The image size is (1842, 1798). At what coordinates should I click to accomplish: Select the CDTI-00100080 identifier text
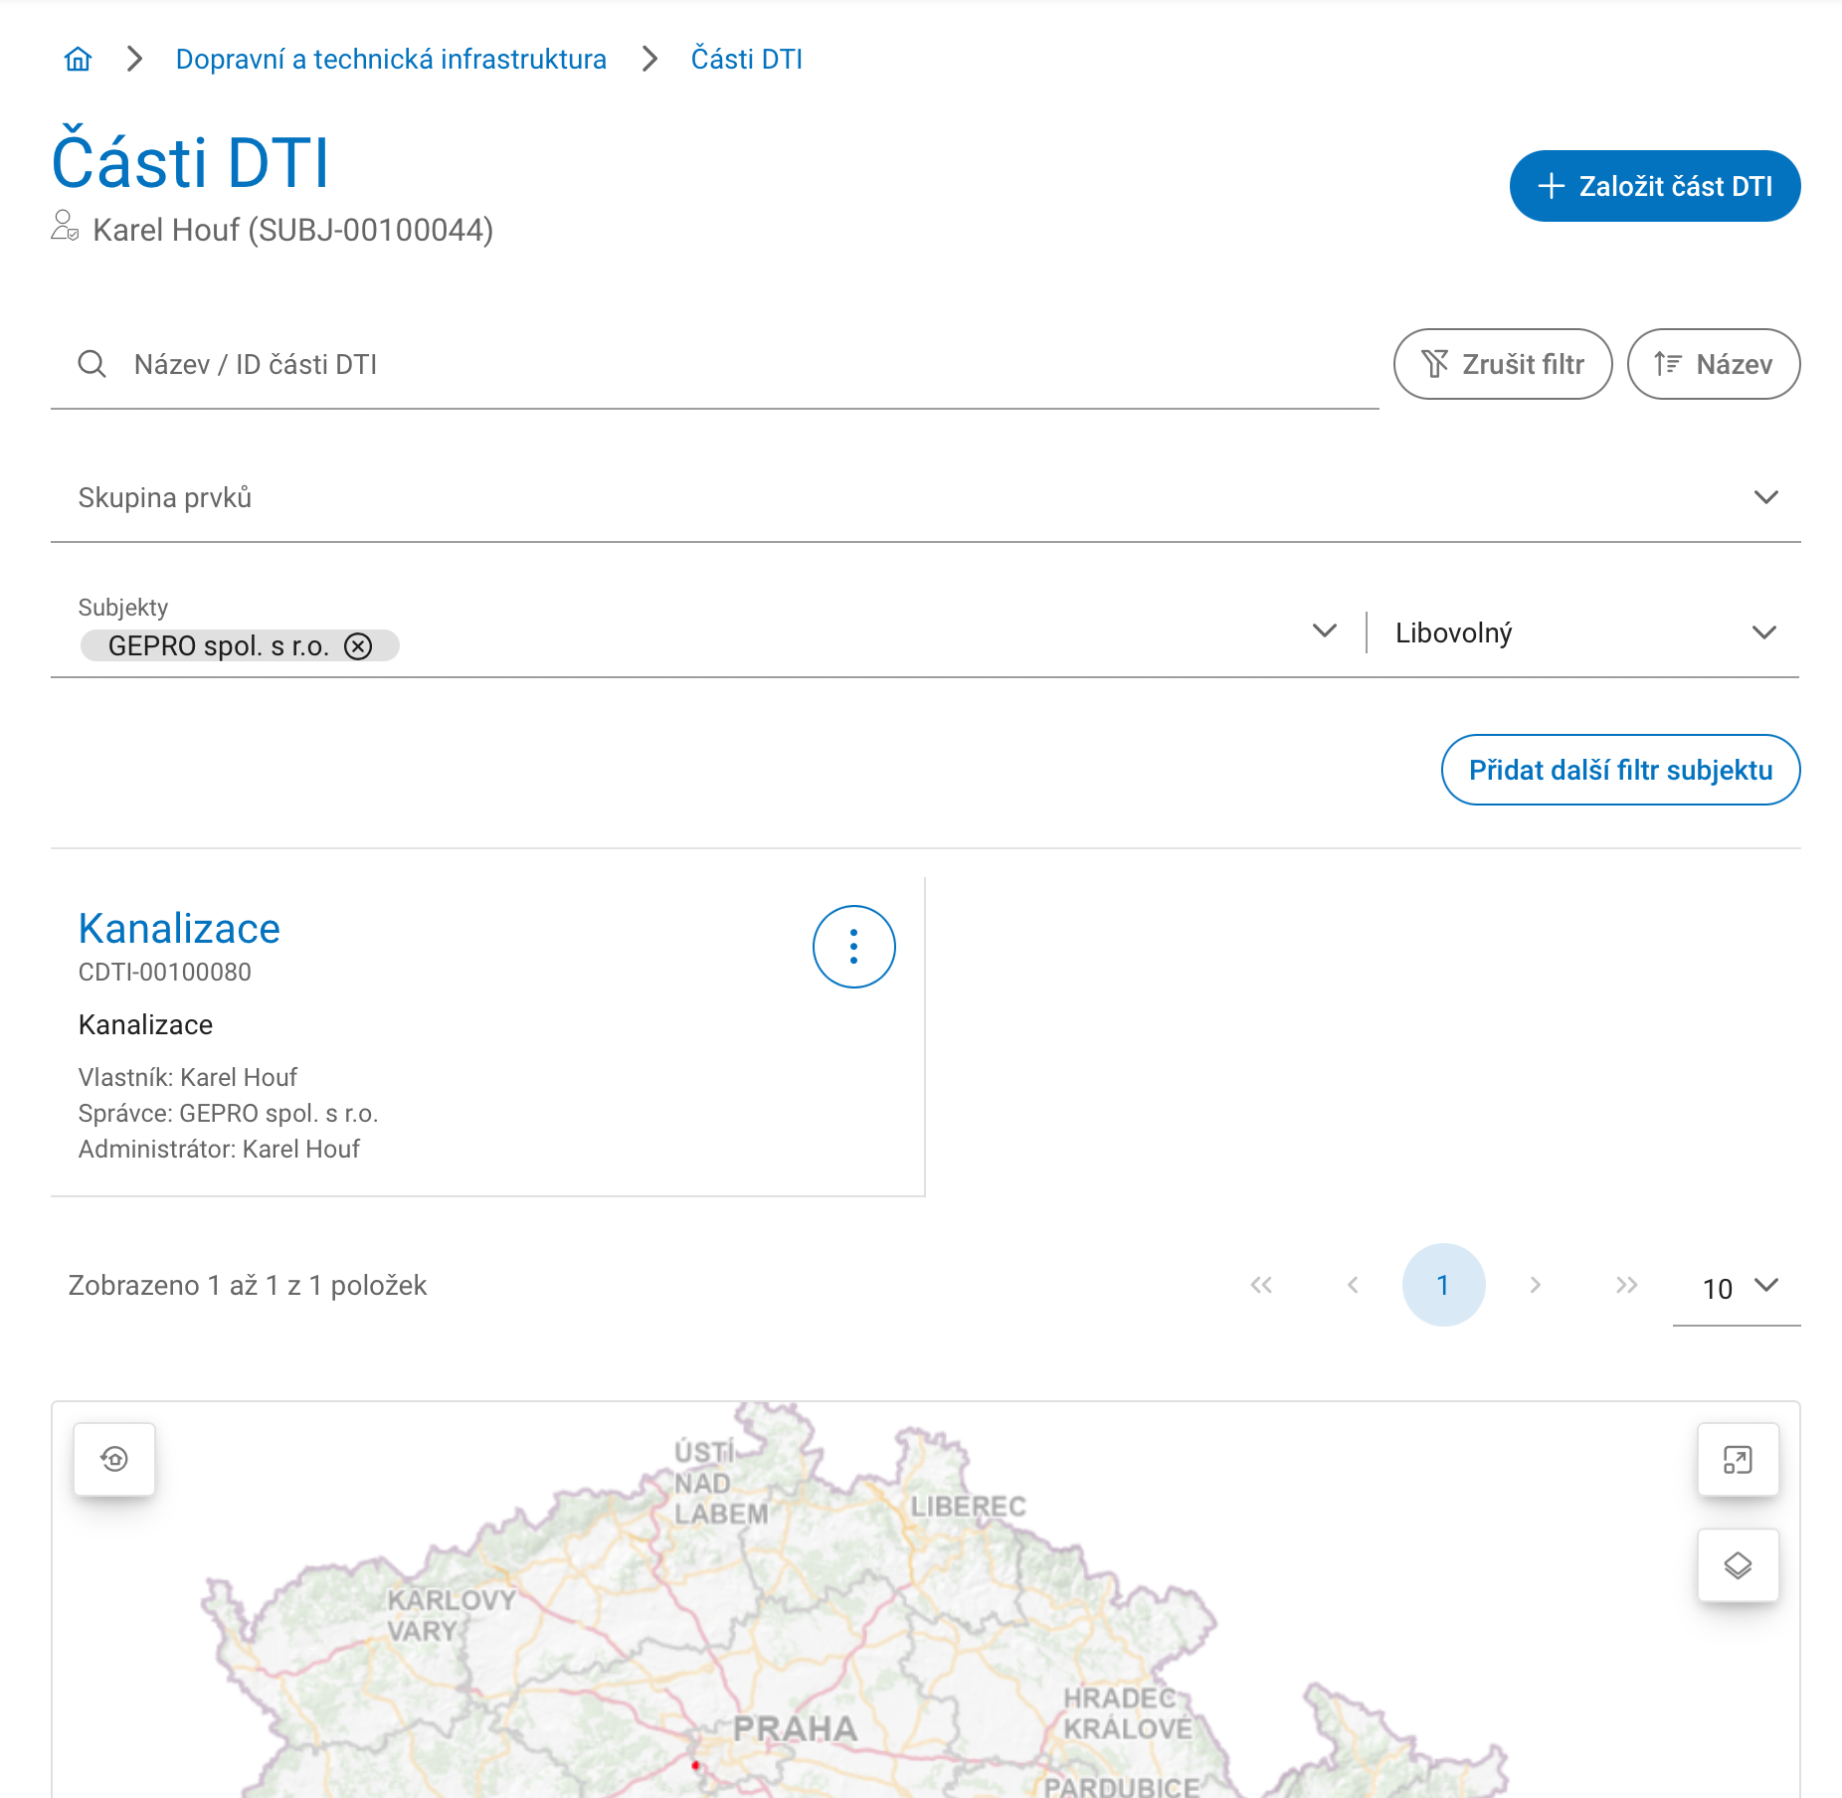tap(165, 973)
